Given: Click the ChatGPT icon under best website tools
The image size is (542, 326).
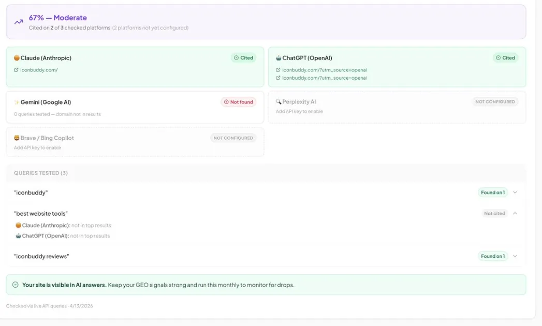Looking at the screenshot, I should (18, 236).
